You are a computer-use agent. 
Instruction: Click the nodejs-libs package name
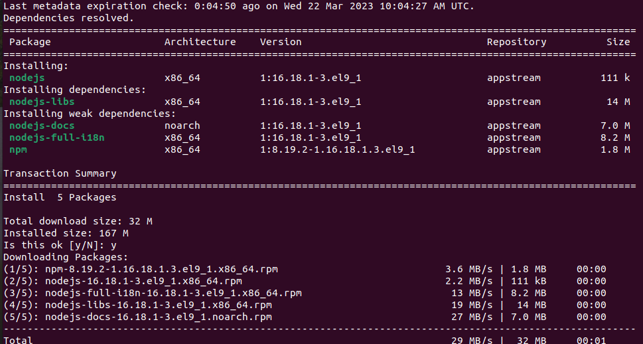click(x=42, y=102)
